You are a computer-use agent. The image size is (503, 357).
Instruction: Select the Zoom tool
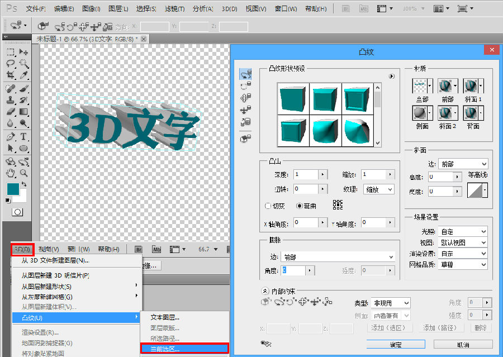(23, 173)
